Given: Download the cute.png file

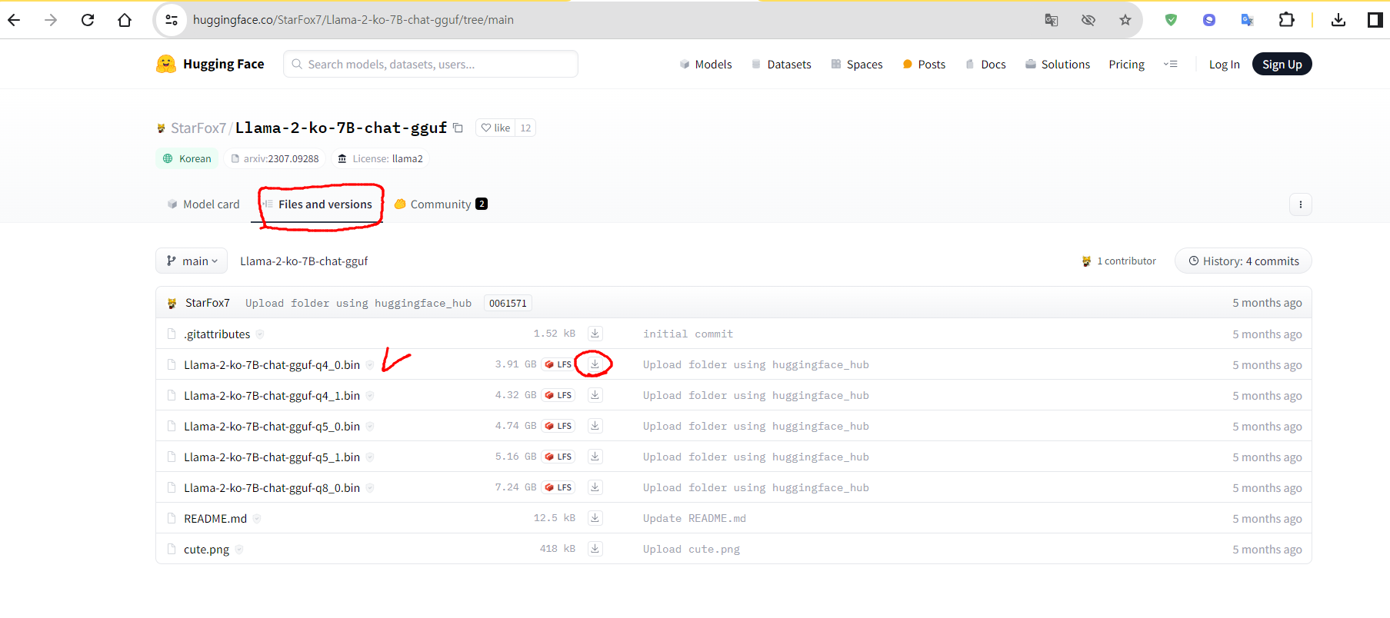Looking at the screenshot, I should click(x=595, y=549).
